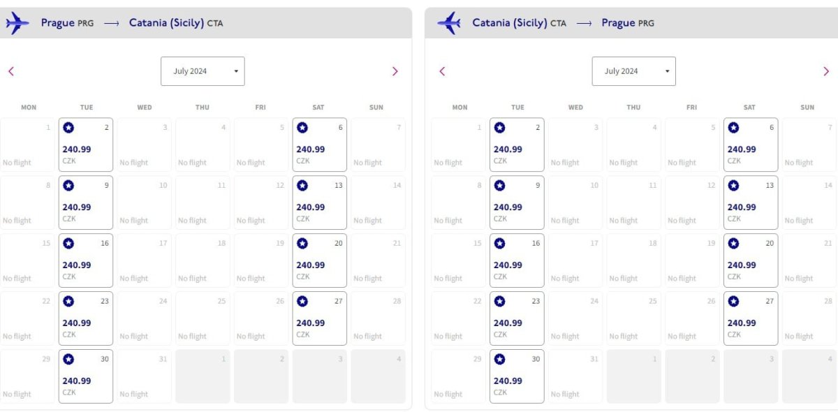Choose July 30 return flight to Prague
The height and width of the screenshot is (412, 838).
tap(517, 377)
